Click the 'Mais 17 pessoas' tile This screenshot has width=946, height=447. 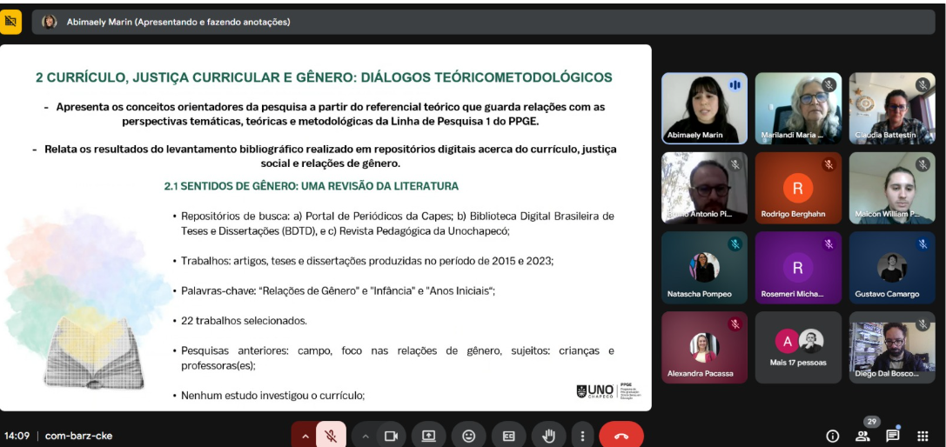pos(798,347)
